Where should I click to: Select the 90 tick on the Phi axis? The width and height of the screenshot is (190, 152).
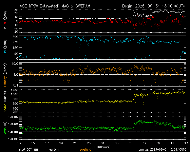pos(16,54)
